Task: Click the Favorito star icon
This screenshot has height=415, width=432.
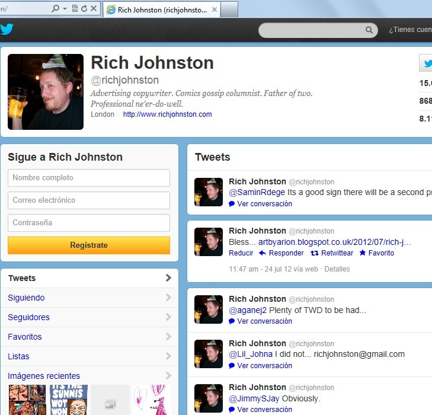Action: pyautogui.click(x=363, y=253)
